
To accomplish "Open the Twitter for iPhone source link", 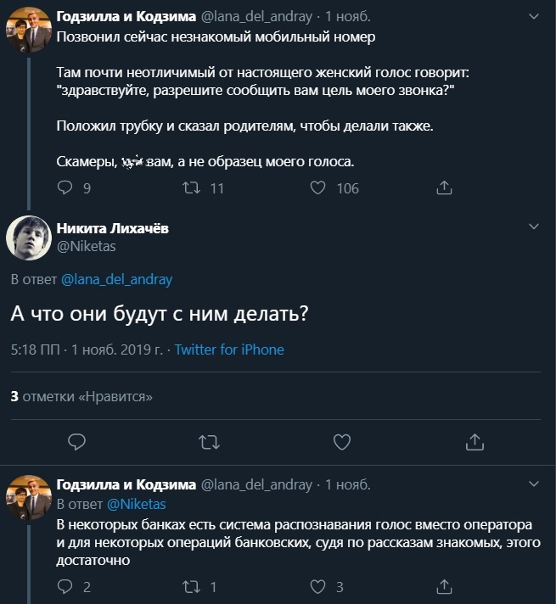I will (x=229, y=350).
